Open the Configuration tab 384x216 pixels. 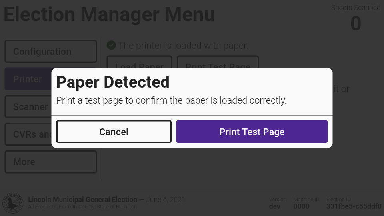(51, 52)
